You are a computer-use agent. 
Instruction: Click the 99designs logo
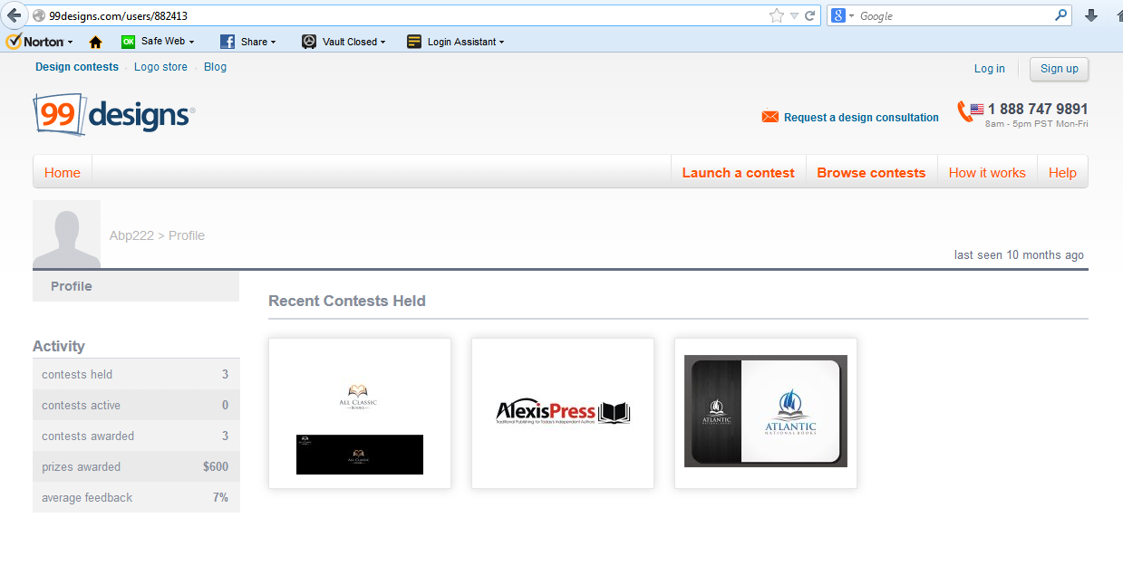pyautogui.click(x=113, y=114)
